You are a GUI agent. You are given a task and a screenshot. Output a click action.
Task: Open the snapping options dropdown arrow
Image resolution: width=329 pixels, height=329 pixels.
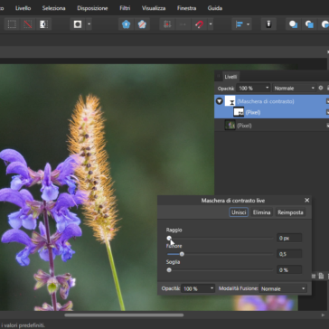click(211, 24)
